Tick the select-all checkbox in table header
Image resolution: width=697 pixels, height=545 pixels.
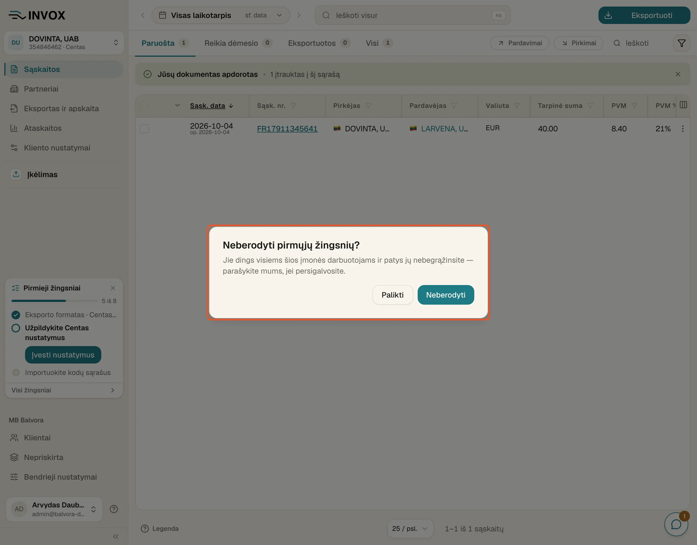(144, 106)
